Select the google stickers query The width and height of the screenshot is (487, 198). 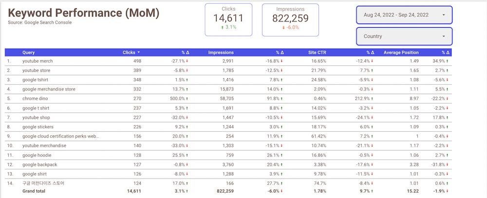click(x=38, y=126)
